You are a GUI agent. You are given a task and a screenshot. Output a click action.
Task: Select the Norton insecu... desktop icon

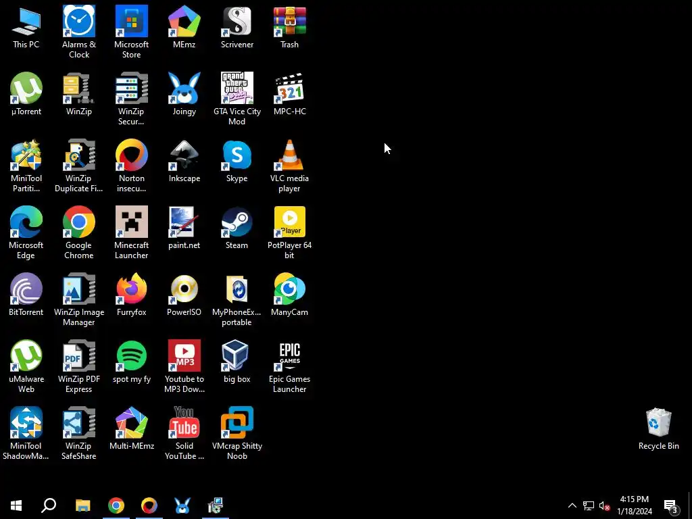(132, 166)
